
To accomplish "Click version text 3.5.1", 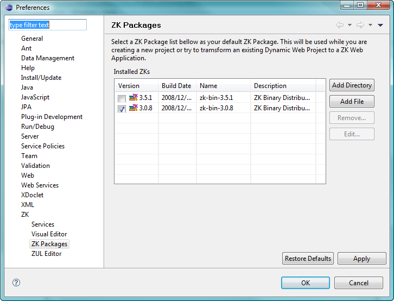I will (x=146, y=98).
